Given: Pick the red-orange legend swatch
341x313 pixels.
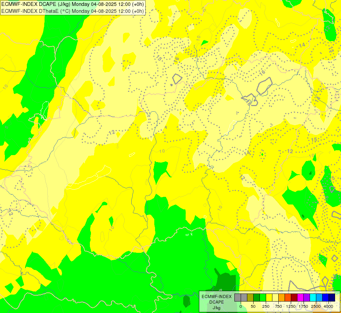Looking at the screenshot, I should (x=288, y=297).
